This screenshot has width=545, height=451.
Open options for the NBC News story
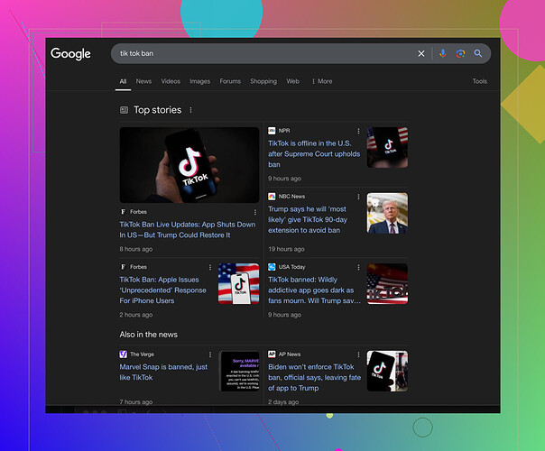pos(358,197)
